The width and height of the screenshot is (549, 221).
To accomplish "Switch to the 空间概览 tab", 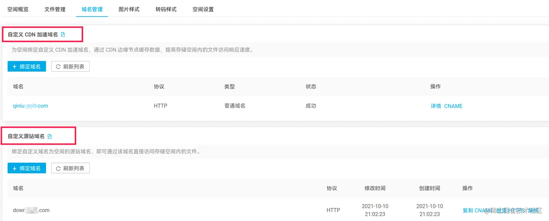I will click(x=18, y=9).
